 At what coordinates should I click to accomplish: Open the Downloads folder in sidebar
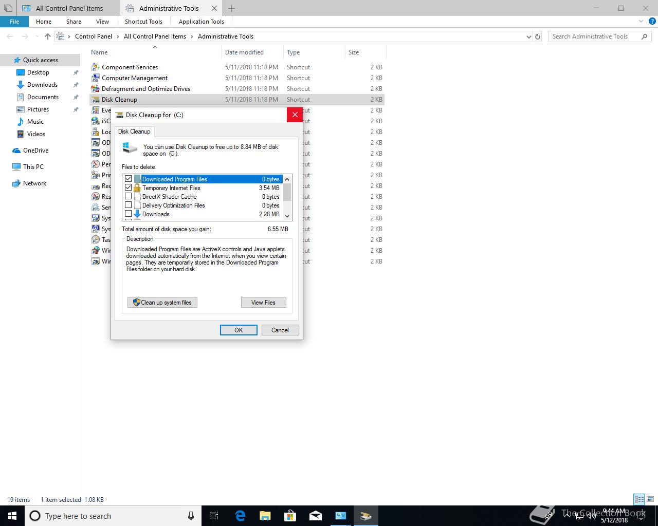(42, 85)
